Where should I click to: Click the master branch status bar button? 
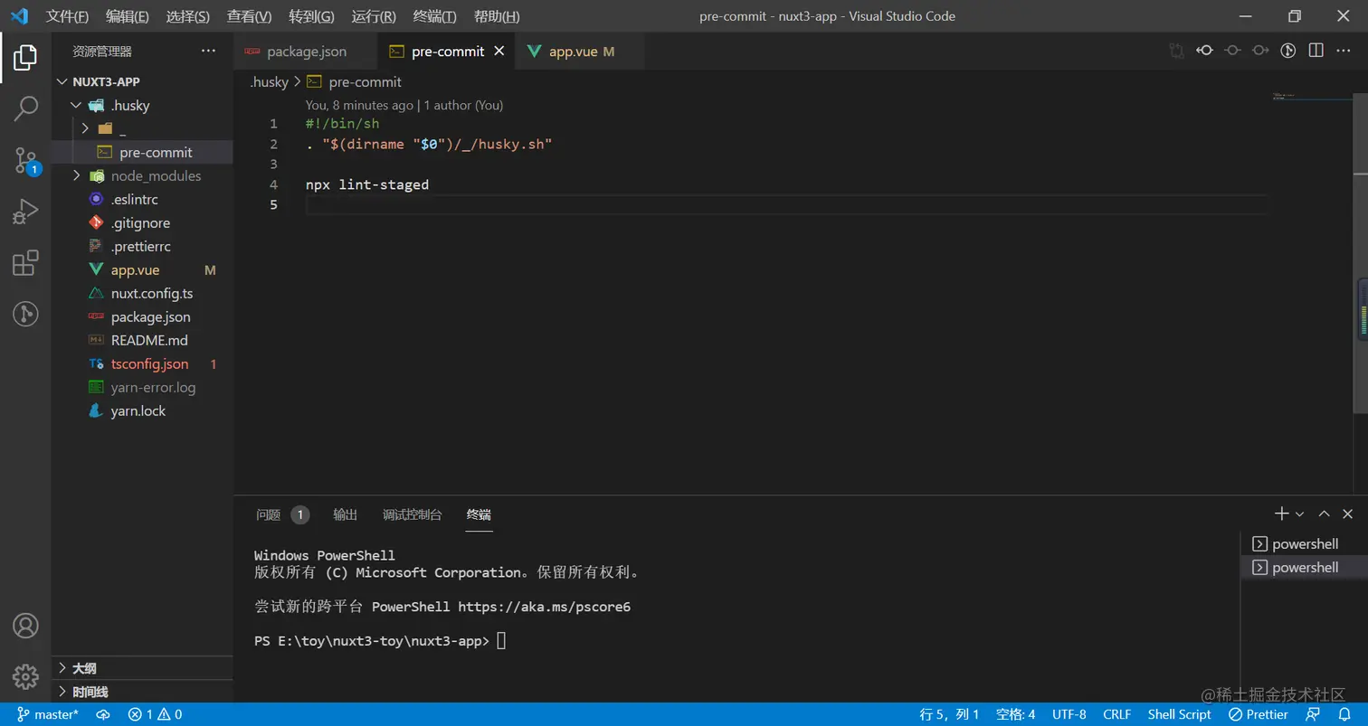pos(48,714)
